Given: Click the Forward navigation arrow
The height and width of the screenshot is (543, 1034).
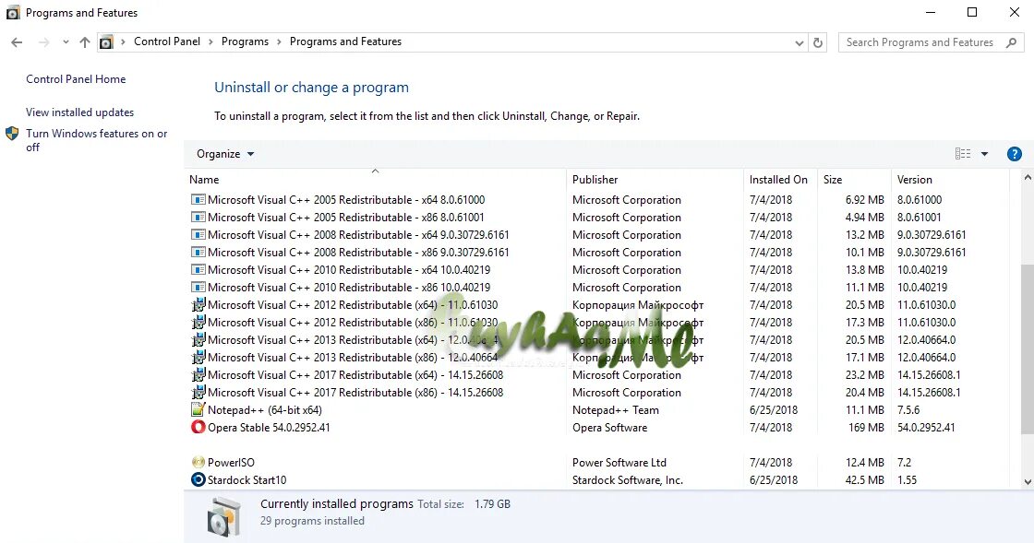Looking at the screenshot, I should click(x=43, y=42).
